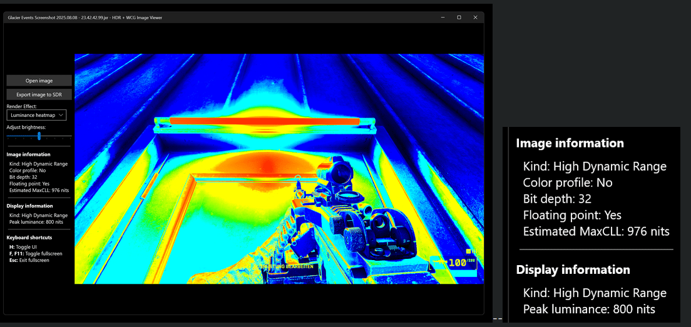Open the Render Effect dropdown
The width and height of the screenshot is (691, 327).
36,115
